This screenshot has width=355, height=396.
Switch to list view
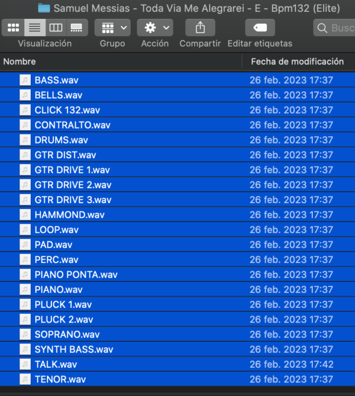pos(35,28)
